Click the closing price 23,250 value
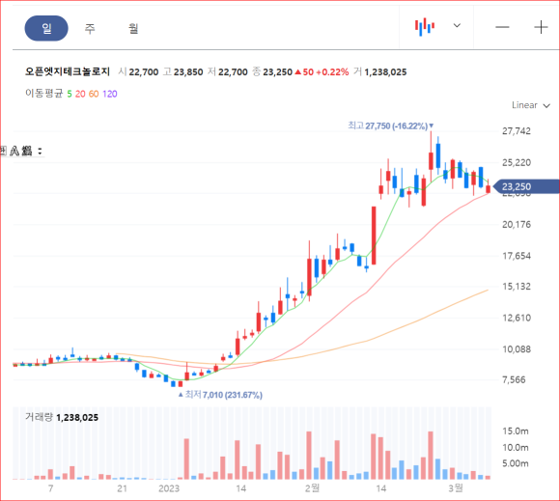Viewport: 560px width, 501px height. coord(277,72)
